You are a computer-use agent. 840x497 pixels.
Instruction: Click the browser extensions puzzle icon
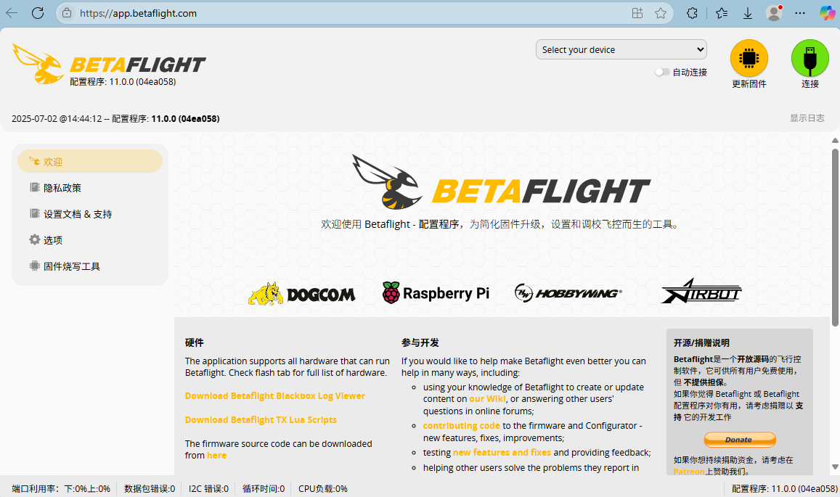click(x=692, y=13)
